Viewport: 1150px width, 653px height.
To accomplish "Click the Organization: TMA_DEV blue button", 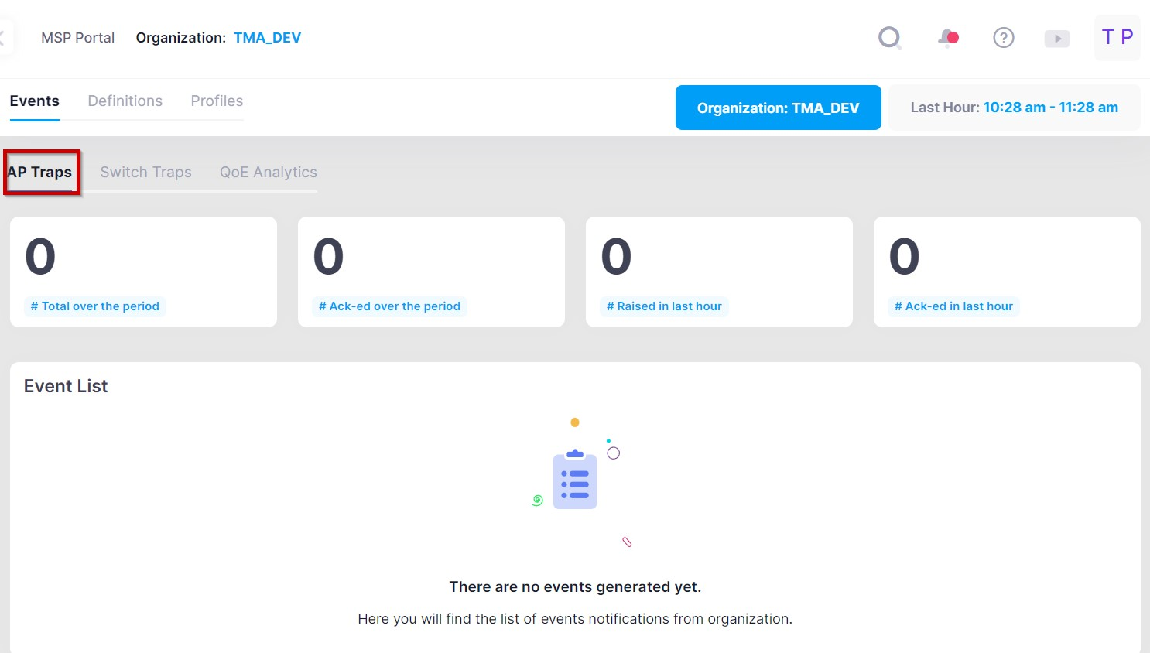I will [778, 108].
